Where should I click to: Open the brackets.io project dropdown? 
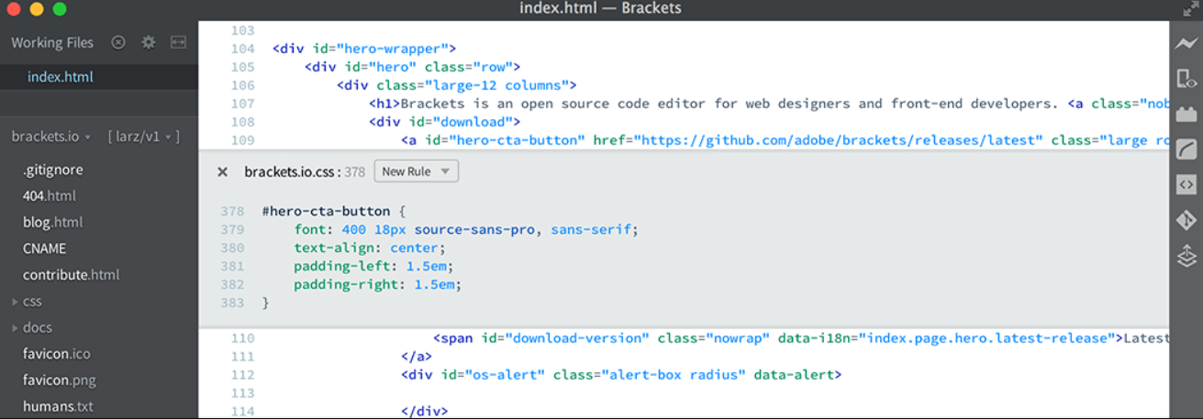[51, 137]
